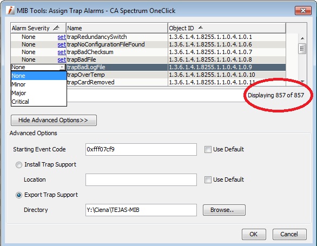Choose Critical in severity dropdown list
This screenshot has width=317, height=246.
39,102
